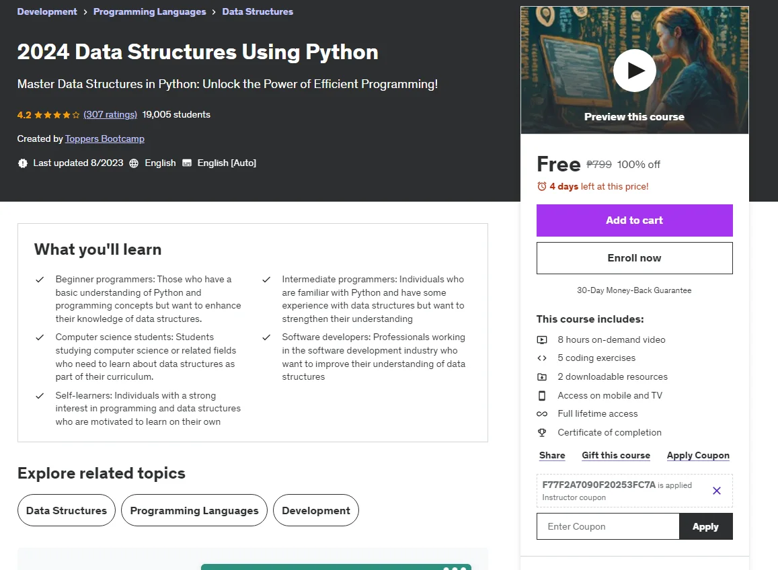Screen dimensions: 778x570
Task: Click the star rating icons
Action: coord(57,115)
